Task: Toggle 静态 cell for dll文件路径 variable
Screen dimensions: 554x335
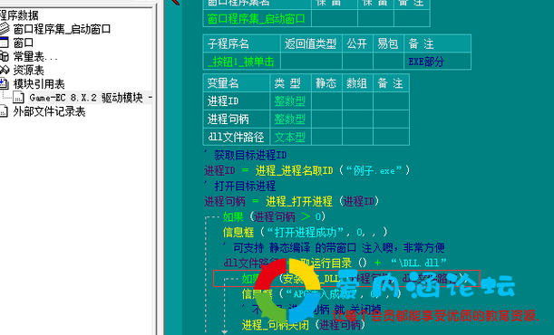Action: tap(326, 137)
